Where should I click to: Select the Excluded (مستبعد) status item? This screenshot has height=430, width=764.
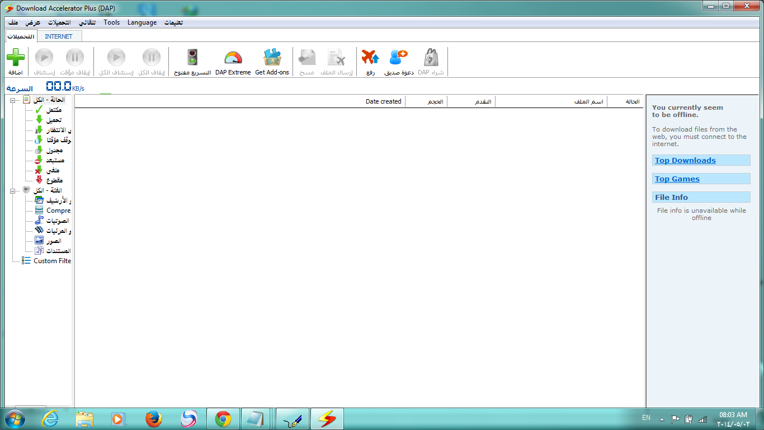[49, 160]
